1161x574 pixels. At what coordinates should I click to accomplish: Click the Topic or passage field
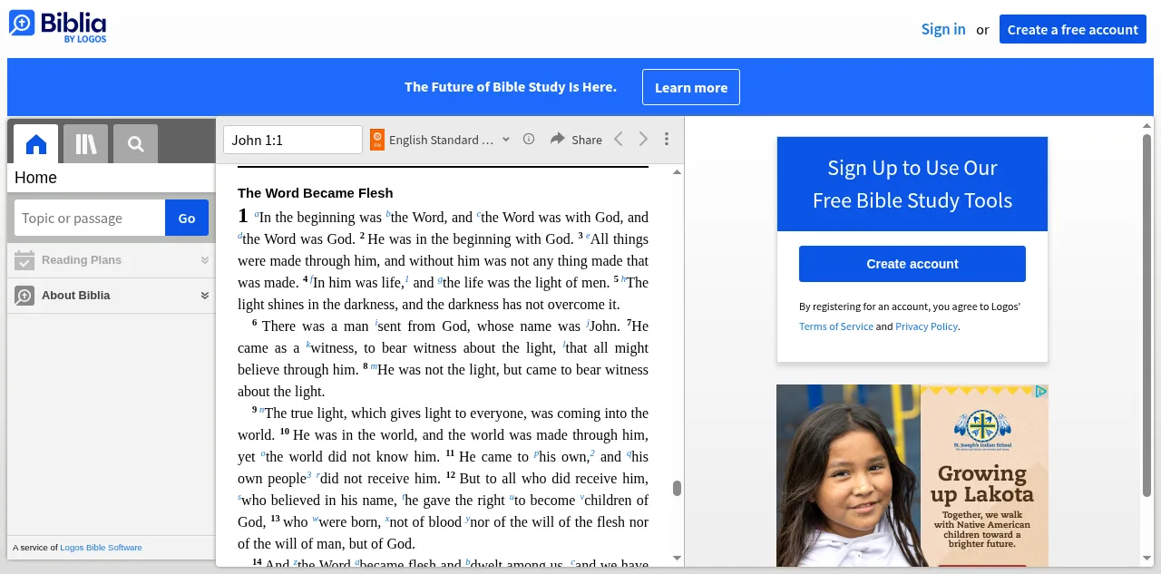pyautogui.click(x=90, y=218)
